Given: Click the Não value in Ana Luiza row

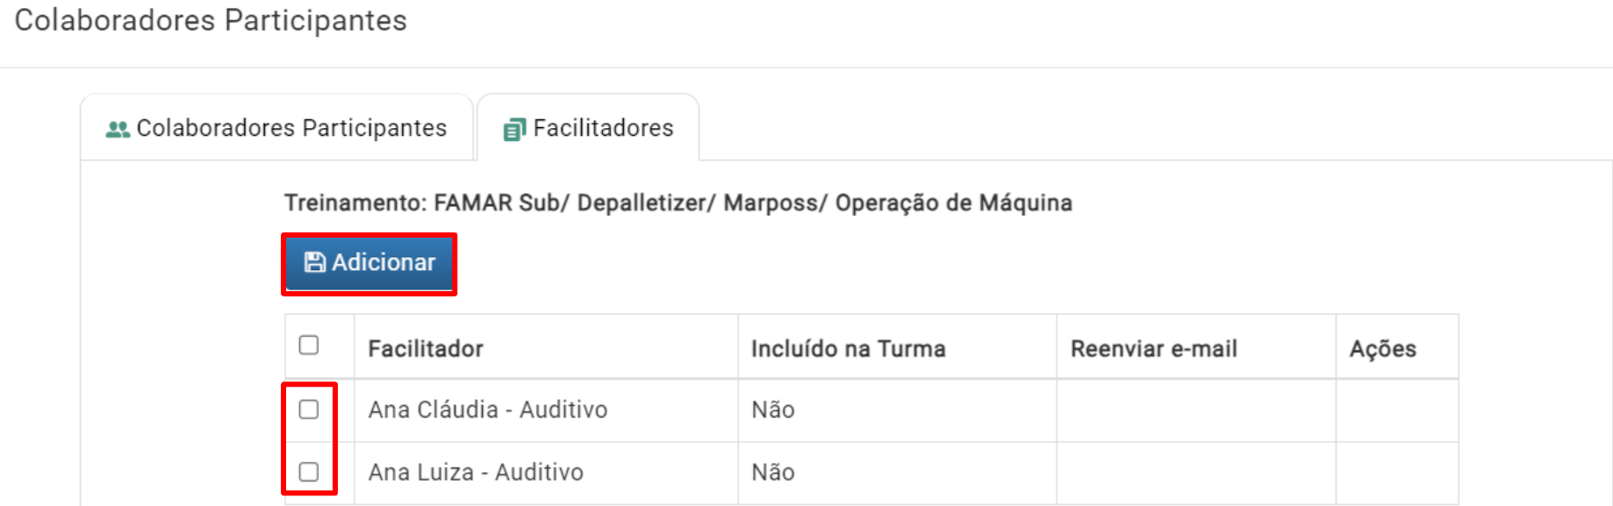Looking at the screenshot, I should pyautogui.click(x=773, y=473).
